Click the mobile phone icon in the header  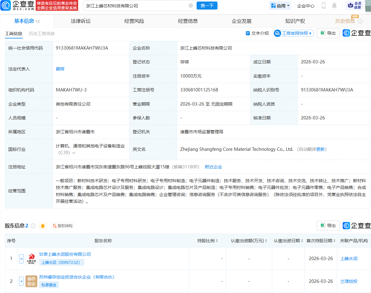[324, 6]
